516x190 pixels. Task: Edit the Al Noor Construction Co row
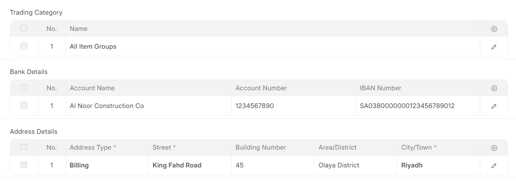[x=494, y=106]
